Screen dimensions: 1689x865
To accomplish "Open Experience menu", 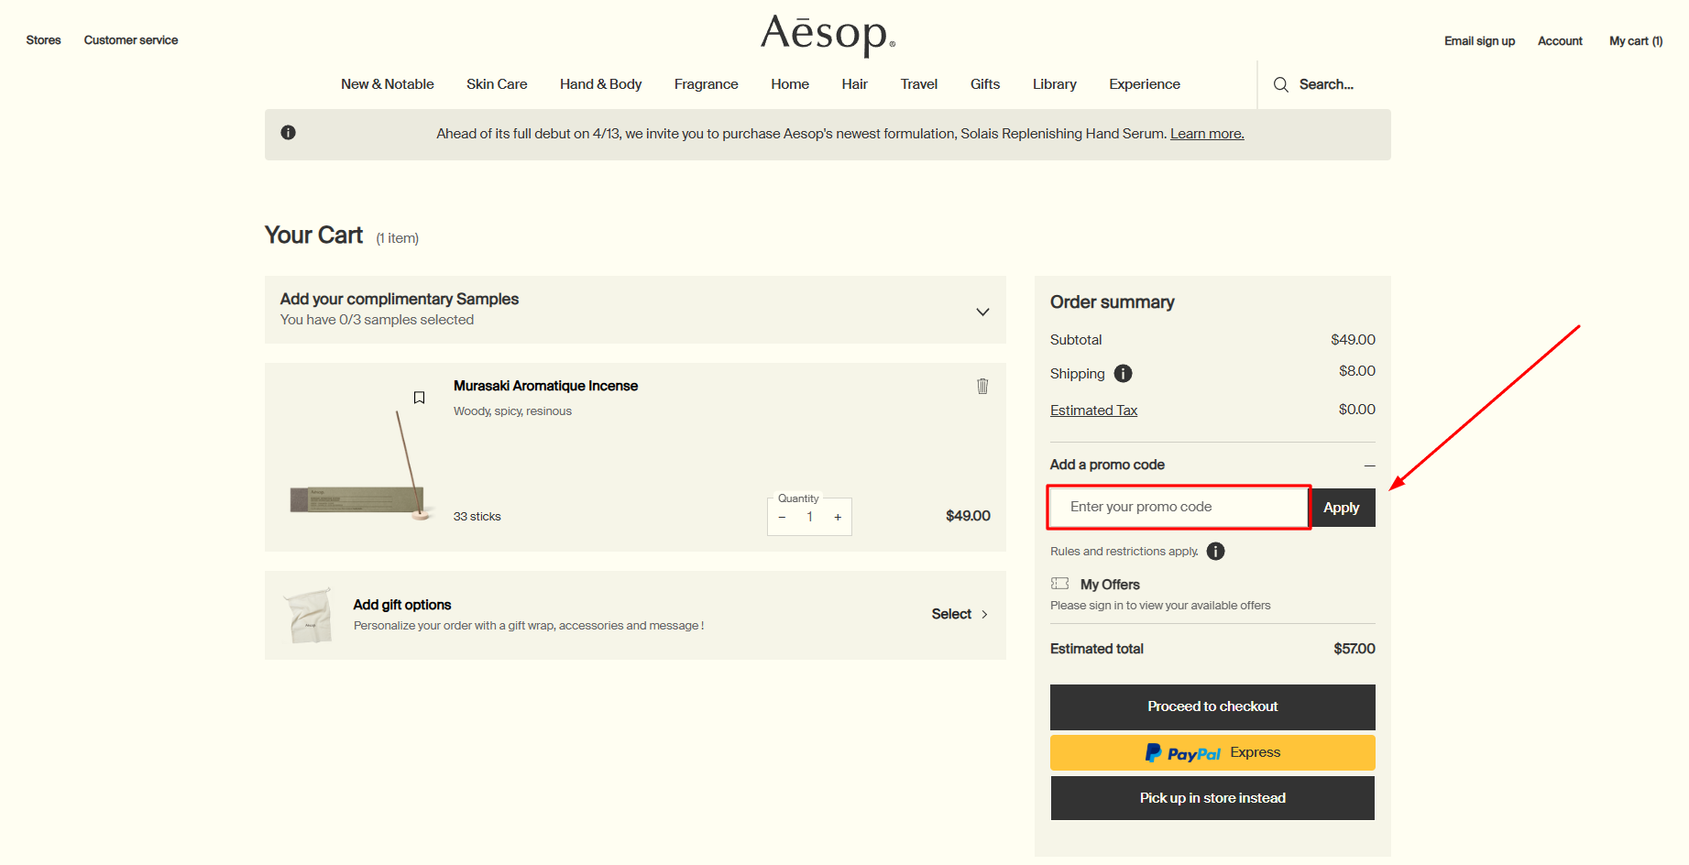I will coord(1145,84).
